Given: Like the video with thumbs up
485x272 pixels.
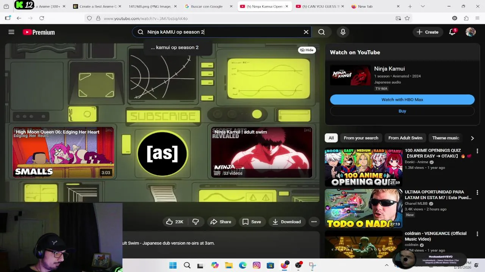Looking at the screenshot, I should click(175, 222).
